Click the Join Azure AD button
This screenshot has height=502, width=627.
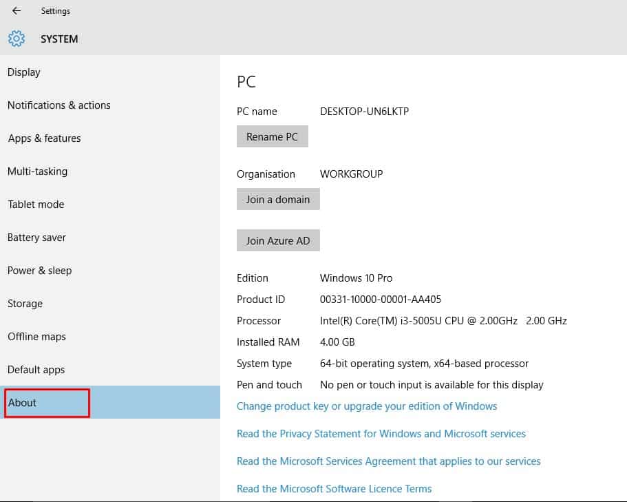click(278, 241)
